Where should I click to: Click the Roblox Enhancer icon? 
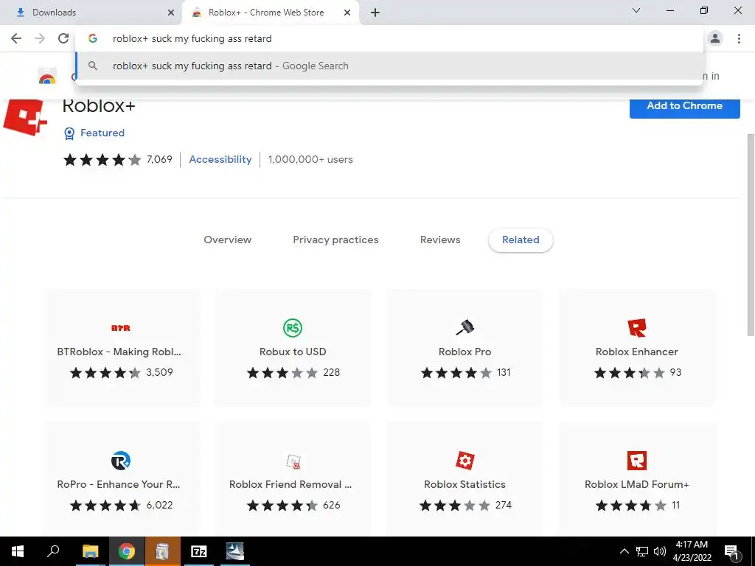point(636,328)
